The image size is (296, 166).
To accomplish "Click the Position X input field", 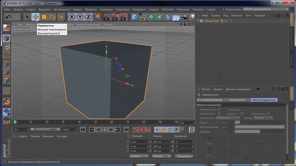I will (139, 142).
